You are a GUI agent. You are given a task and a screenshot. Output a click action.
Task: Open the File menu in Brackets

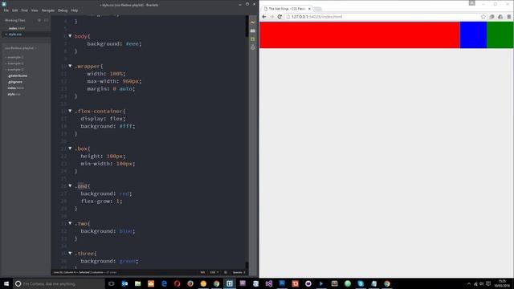[x=6, y=10]
